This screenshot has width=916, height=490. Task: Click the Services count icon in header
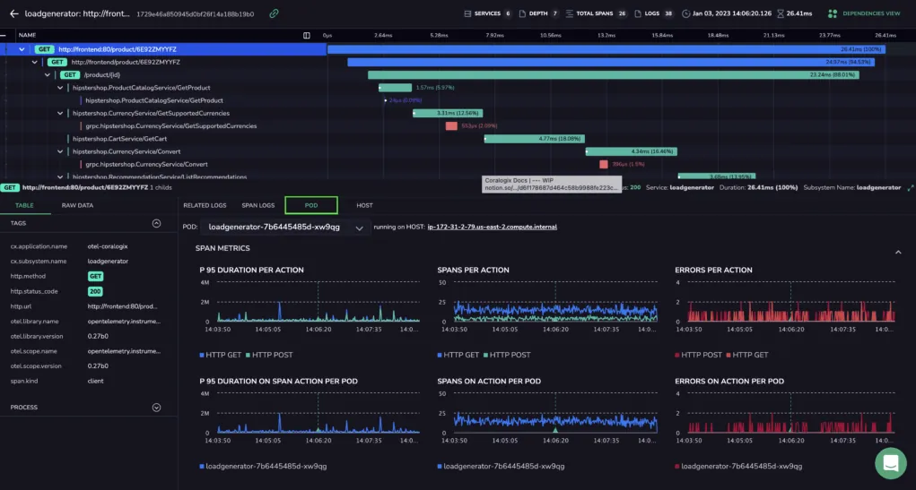pyautogui.click(x=467, y=13)
